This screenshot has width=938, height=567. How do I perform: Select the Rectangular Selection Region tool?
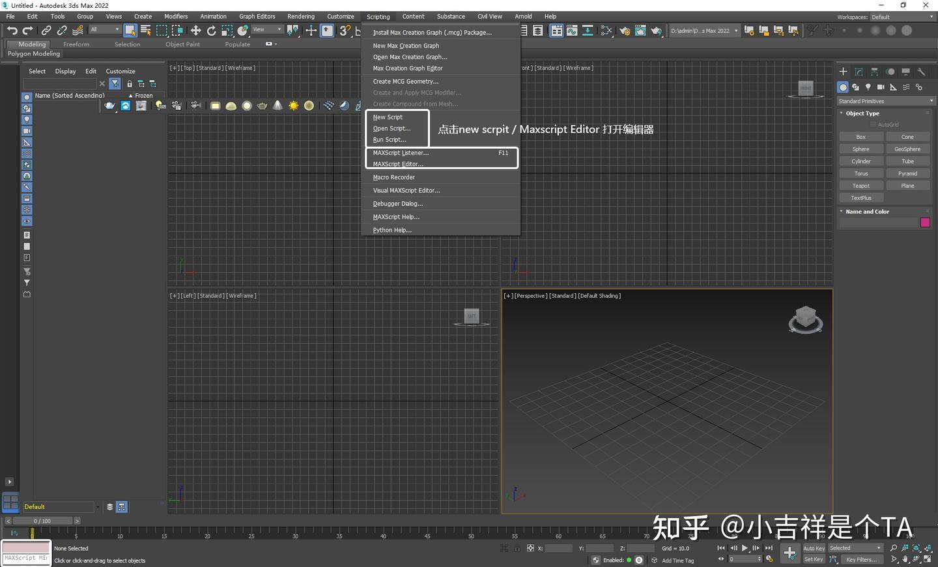point(162,31)
